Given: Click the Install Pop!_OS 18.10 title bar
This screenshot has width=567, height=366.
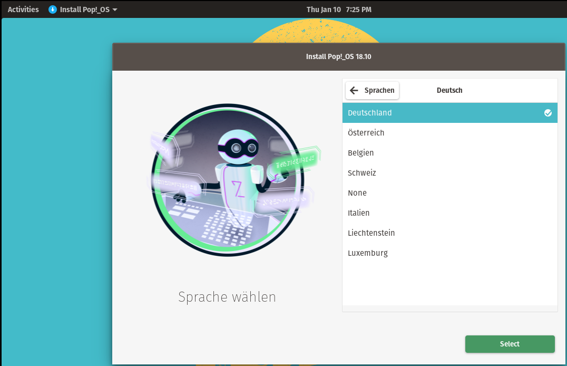Looking at the screenshot, I should tap(339, 56).
